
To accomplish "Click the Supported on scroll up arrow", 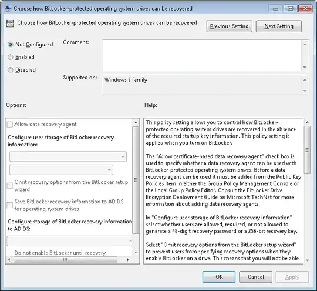I will pyautogui.click(x=305, y=80).
